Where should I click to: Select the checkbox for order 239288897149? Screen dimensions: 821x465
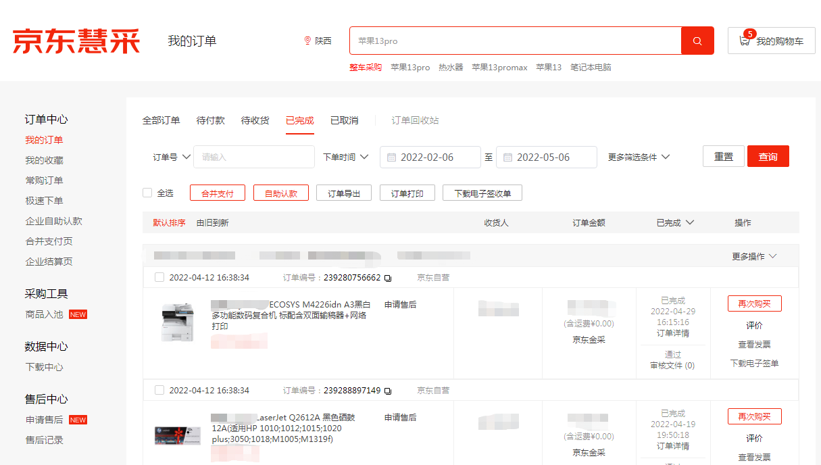pos(159,390)
